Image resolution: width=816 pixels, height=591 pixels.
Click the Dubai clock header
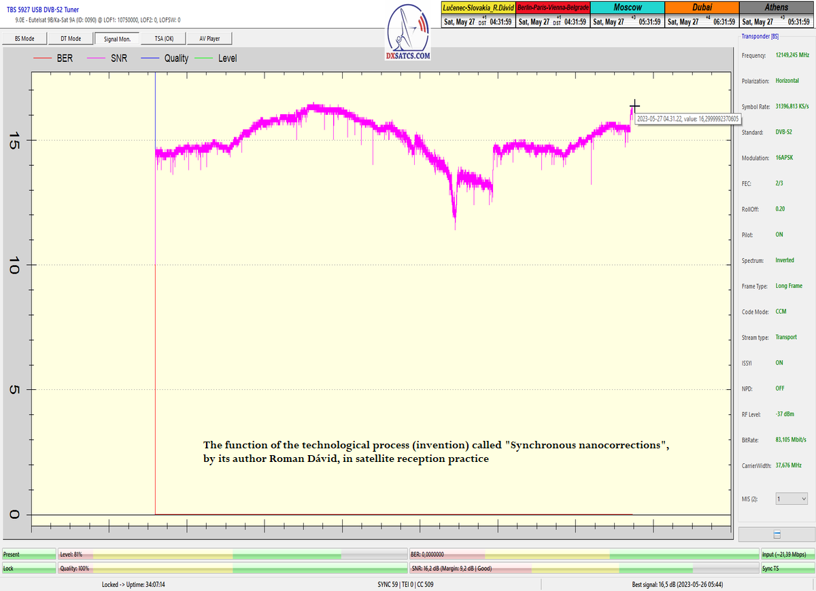[x=701, y=7]
